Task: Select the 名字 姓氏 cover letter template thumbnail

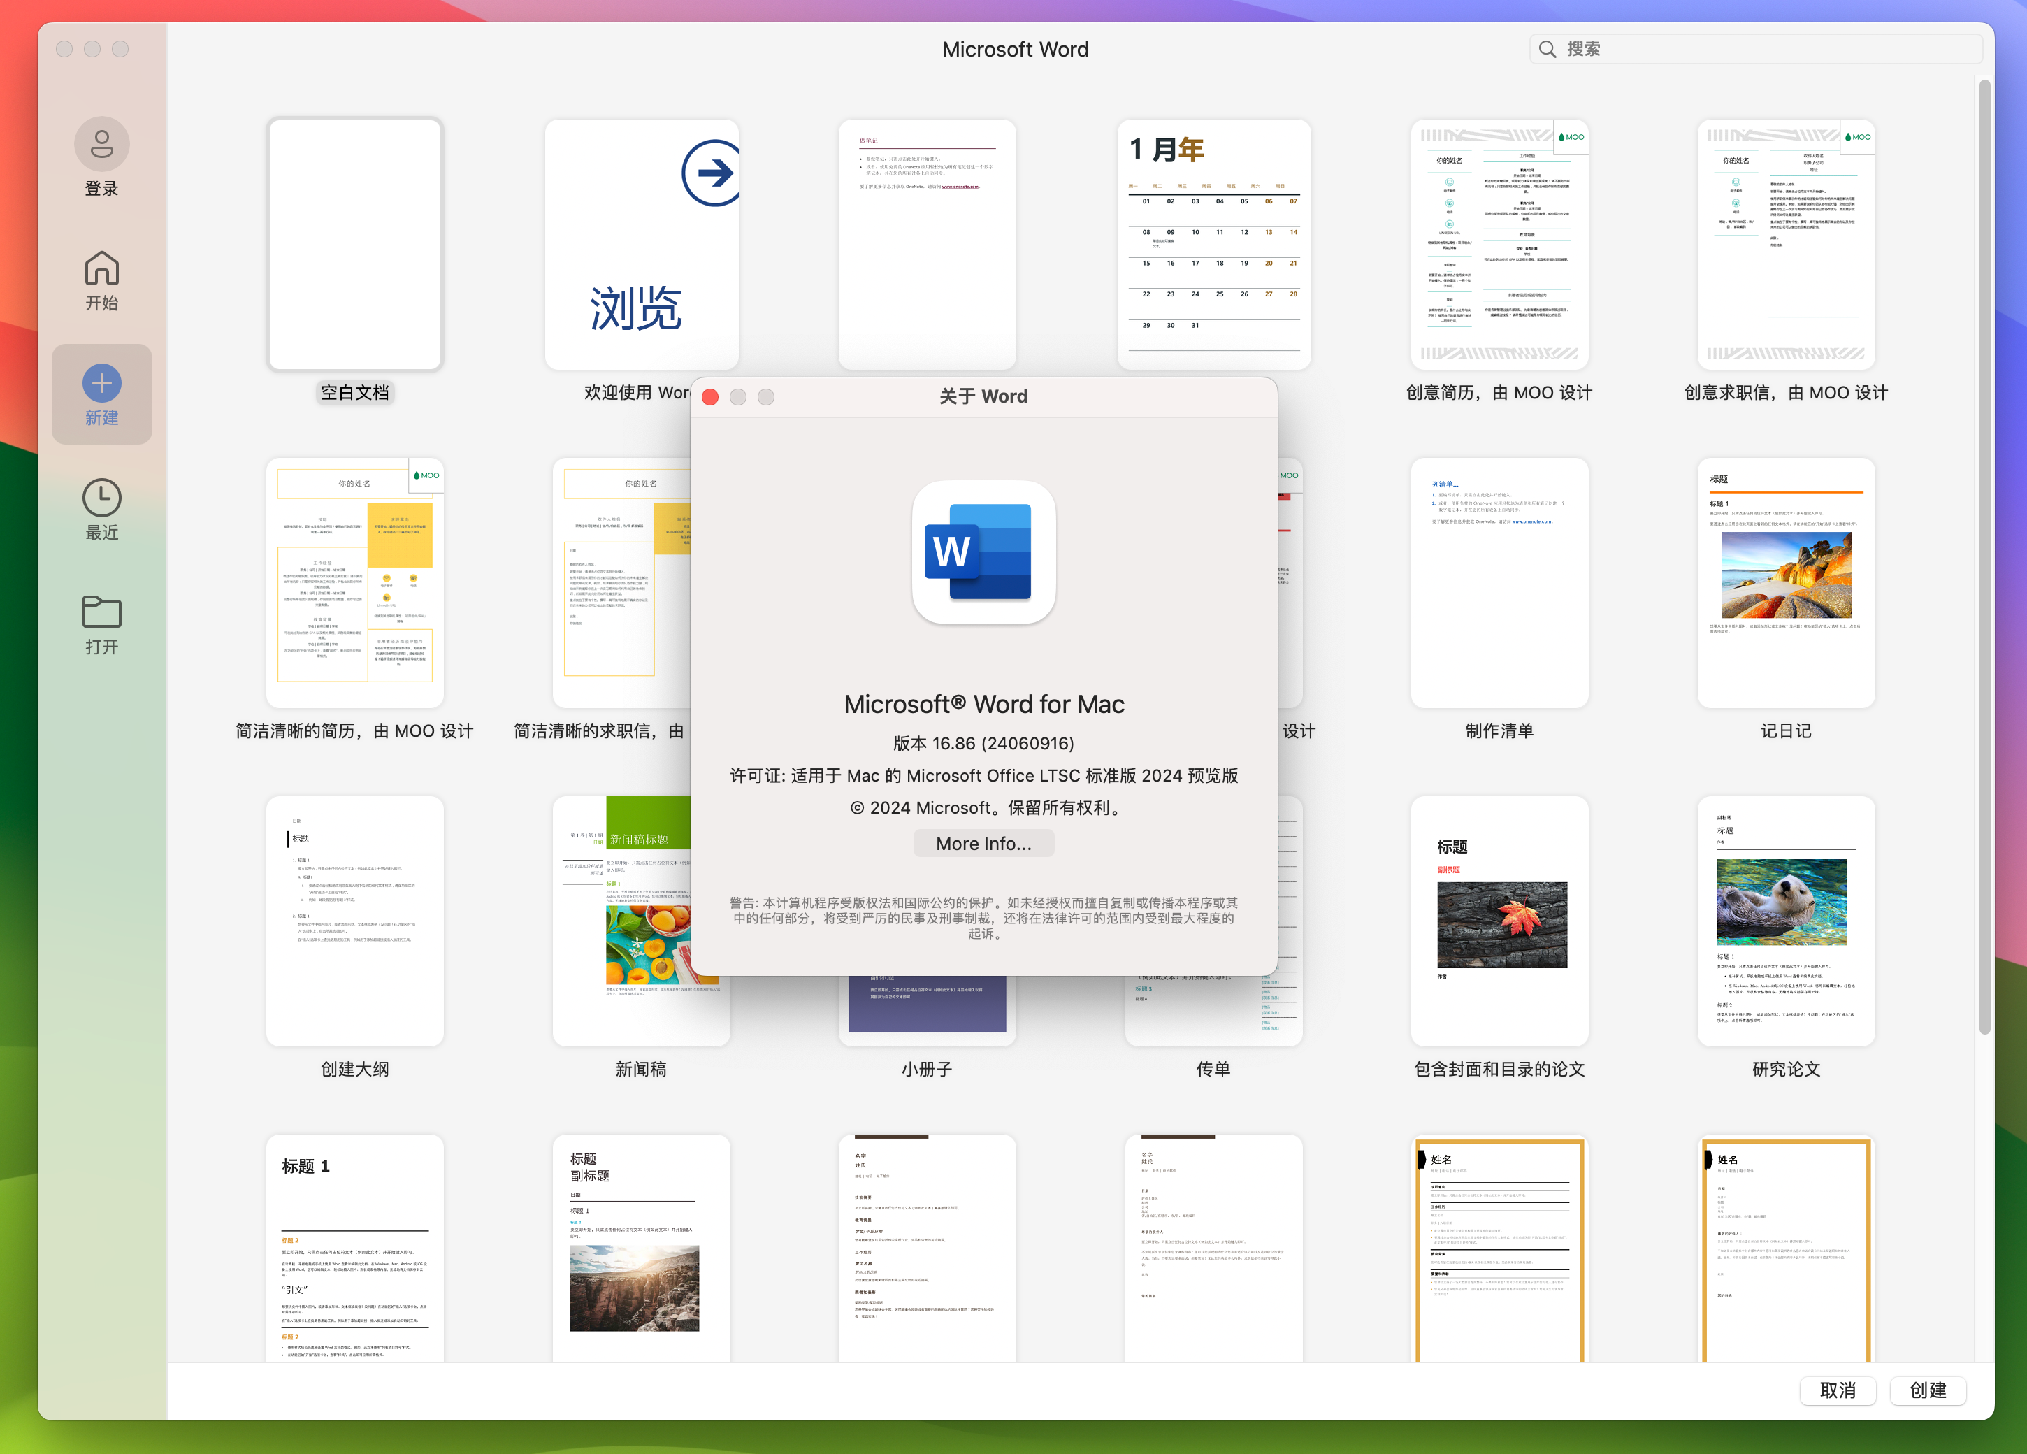Action: (x=1213, y=1248)
